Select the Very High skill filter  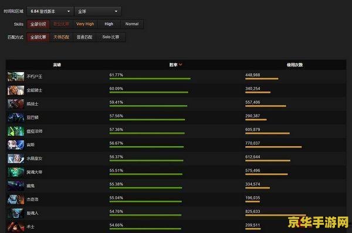click(85, 24)
